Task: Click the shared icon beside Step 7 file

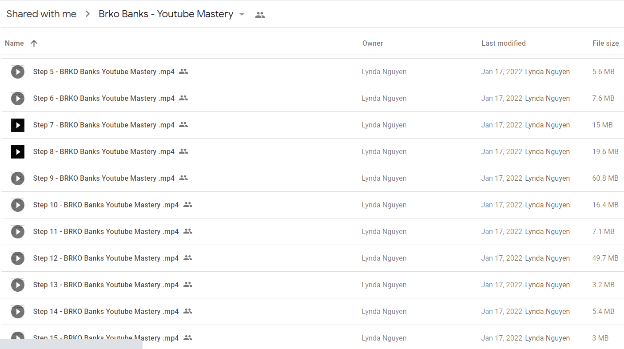Action: pos(183,124)
